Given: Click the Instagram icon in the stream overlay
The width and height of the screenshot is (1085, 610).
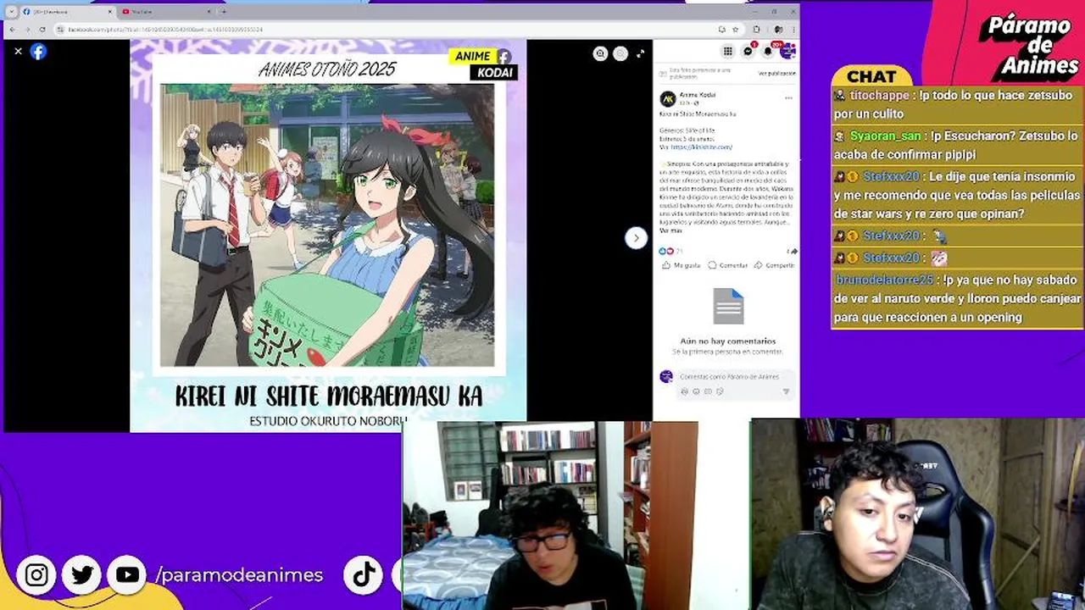Looking at the screenshot, I should pyautogui.click(x=36, y=575).
